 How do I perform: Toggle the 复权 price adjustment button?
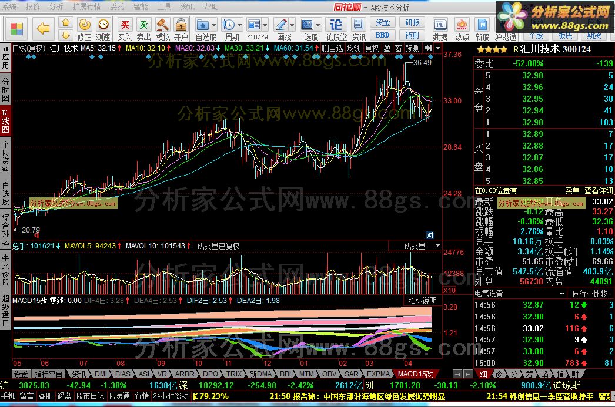372,48
